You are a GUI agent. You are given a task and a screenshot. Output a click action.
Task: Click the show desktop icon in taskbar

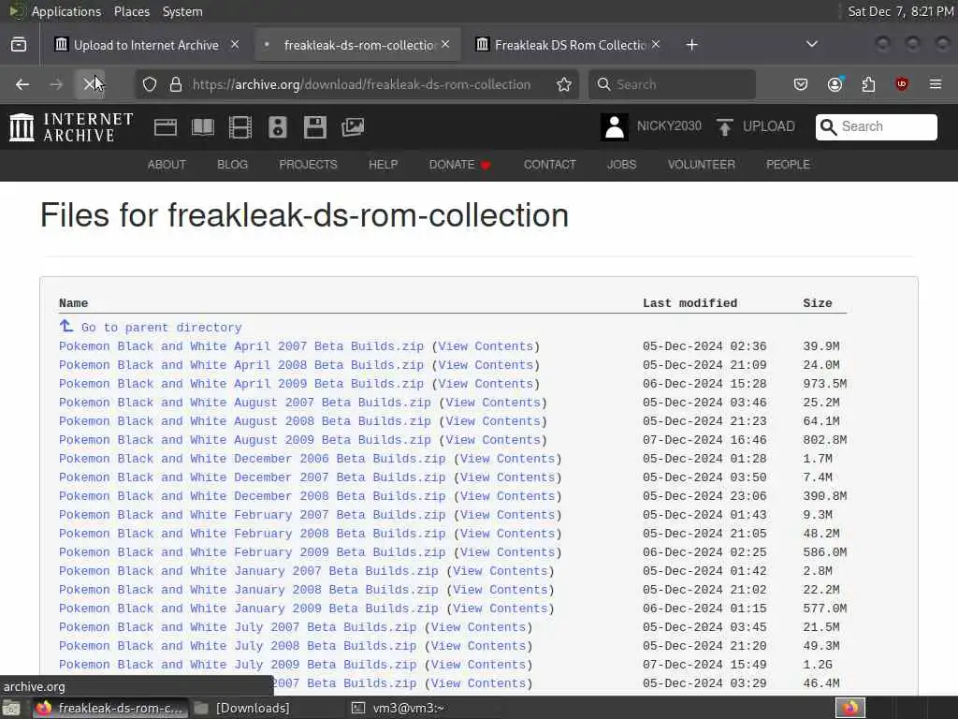[x=11, y=709]
